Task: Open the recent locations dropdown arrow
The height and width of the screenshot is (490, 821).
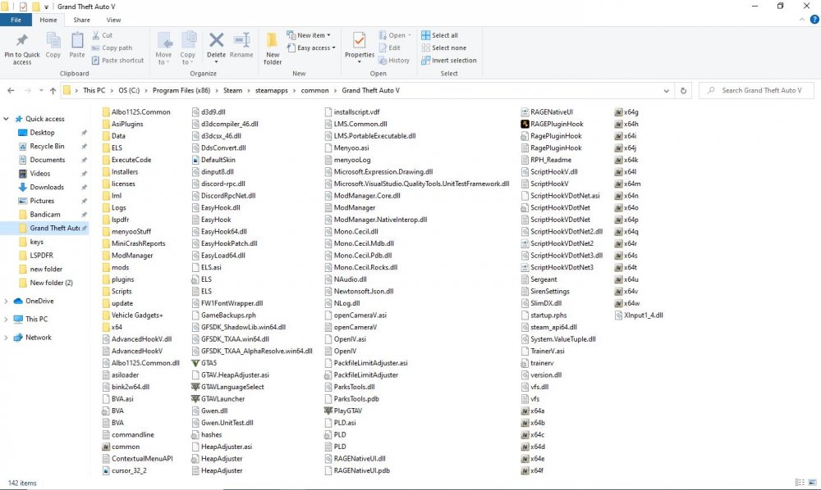Action: pyautogui.click(x=41, y=90)
